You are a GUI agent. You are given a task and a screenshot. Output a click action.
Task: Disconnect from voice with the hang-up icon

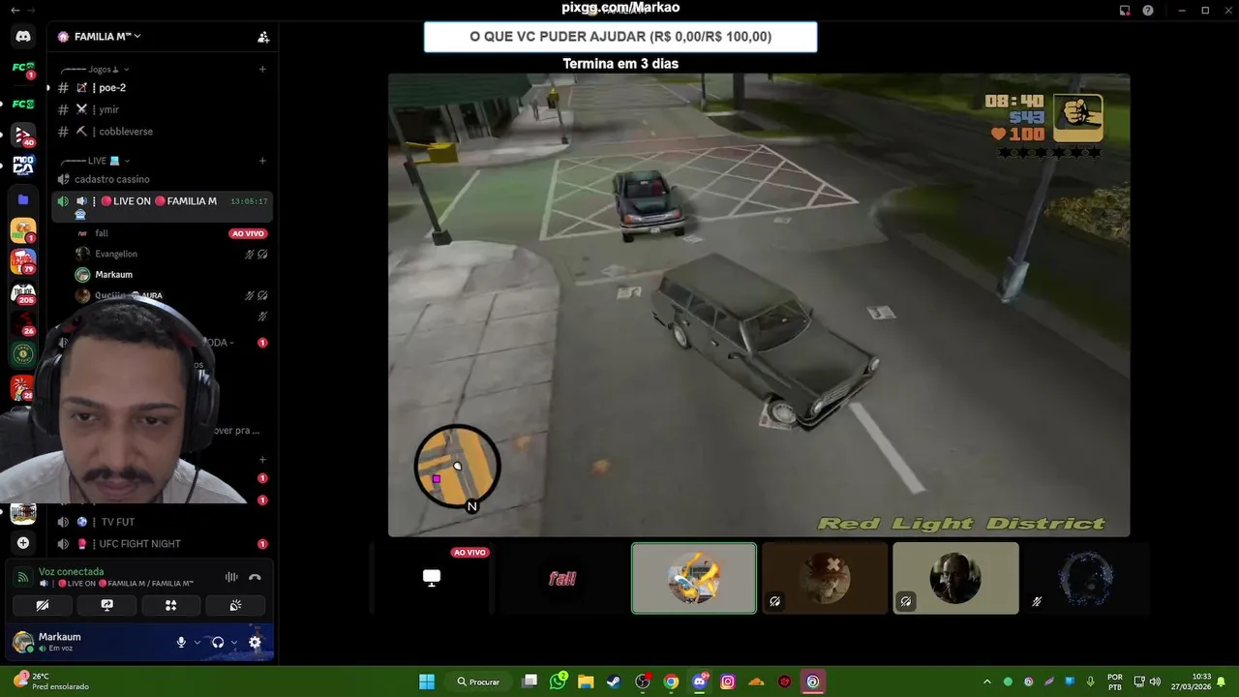click(255, 578)
